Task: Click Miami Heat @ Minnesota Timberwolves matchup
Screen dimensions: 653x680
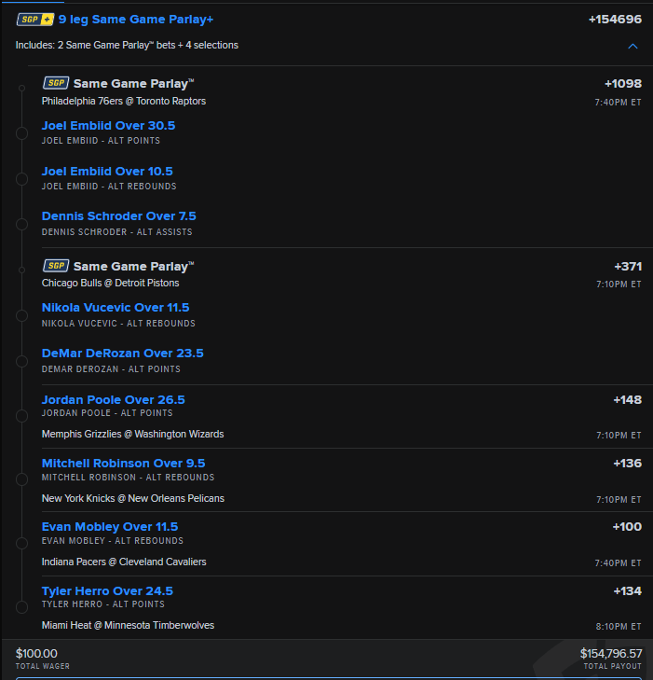Action: tap(128, 625)
